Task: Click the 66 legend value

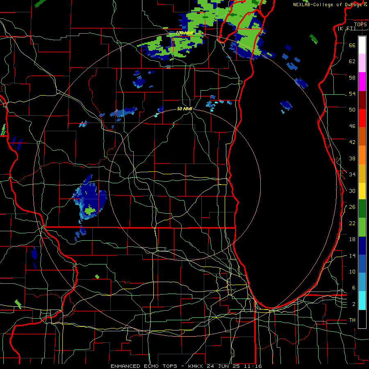Action: 352,45
